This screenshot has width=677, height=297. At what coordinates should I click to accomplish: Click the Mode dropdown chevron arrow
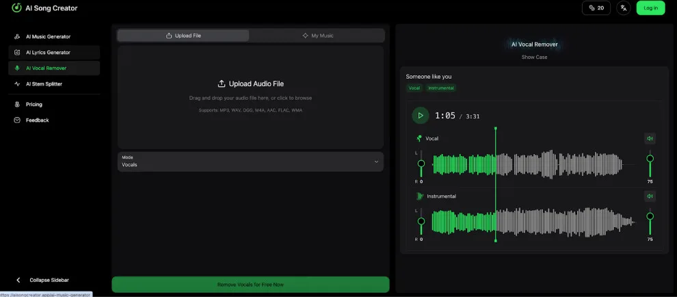click(376, 162)
